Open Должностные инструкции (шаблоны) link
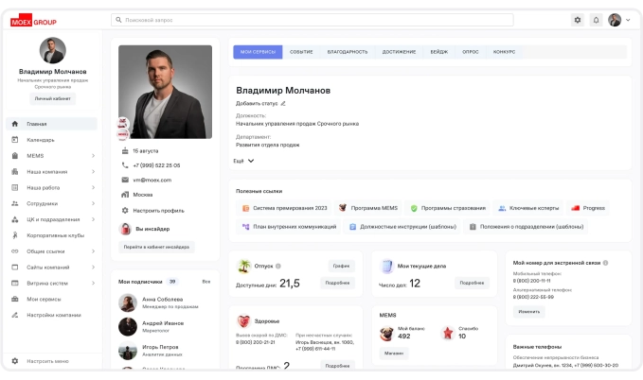643x380 pixels. (402, 227)
